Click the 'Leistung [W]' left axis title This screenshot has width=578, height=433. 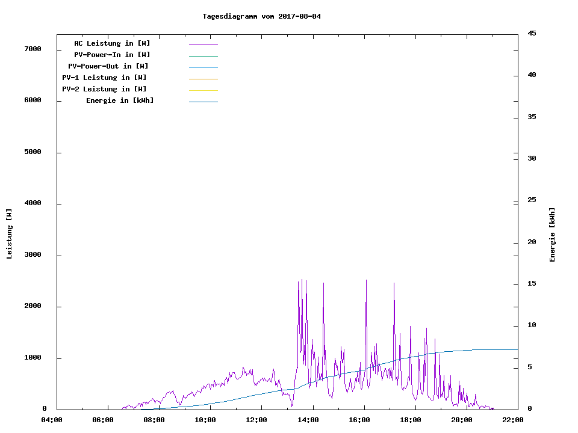coord(9,234)
